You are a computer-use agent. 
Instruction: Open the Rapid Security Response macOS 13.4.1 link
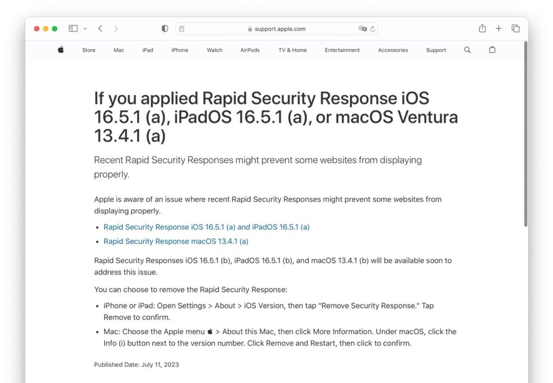pyautogui.click(x=176, y=241)
